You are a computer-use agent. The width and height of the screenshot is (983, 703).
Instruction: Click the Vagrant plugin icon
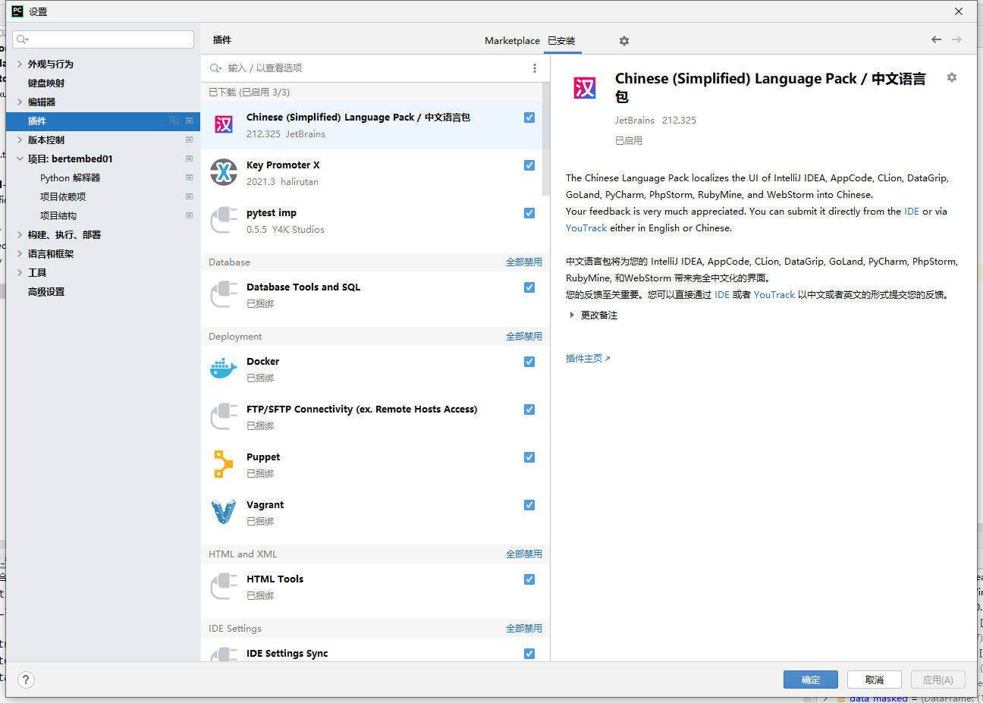point(224,512)
